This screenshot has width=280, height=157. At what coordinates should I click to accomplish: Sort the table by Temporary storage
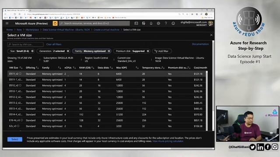point(153,68)
